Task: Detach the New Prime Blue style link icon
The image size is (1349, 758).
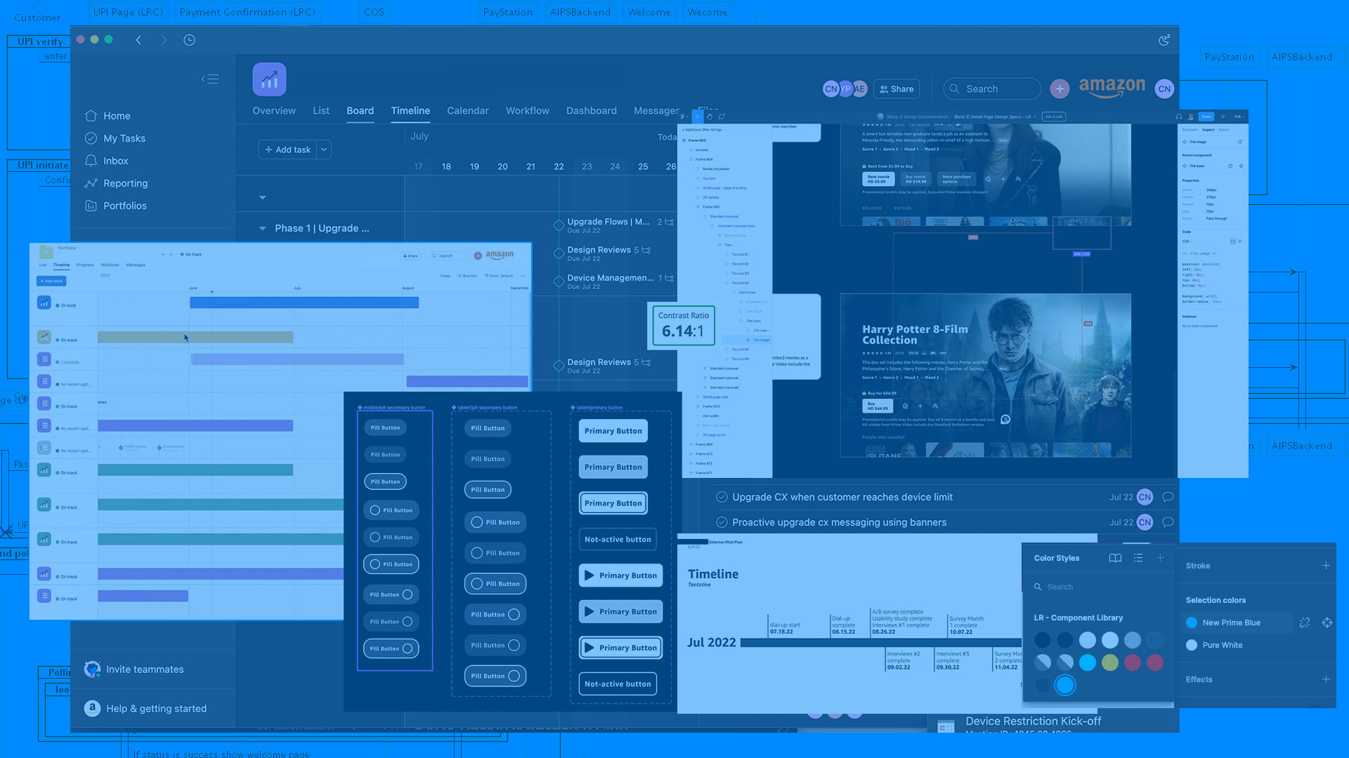Action: [1305, 623]
